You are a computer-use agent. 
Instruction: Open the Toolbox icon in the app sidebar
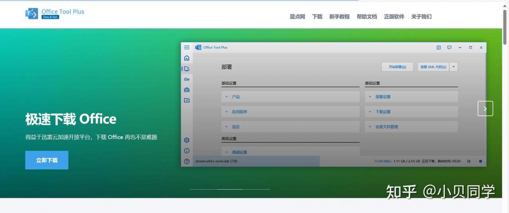coord(187,90)
